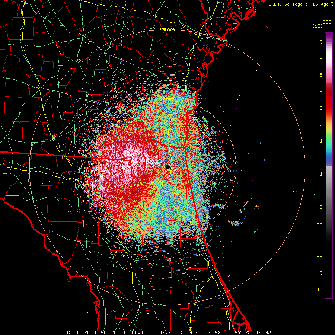Click the positive 7 value at top of scale
The height and width of the screenshot is (335, 335).
click(x=321, y=42)
